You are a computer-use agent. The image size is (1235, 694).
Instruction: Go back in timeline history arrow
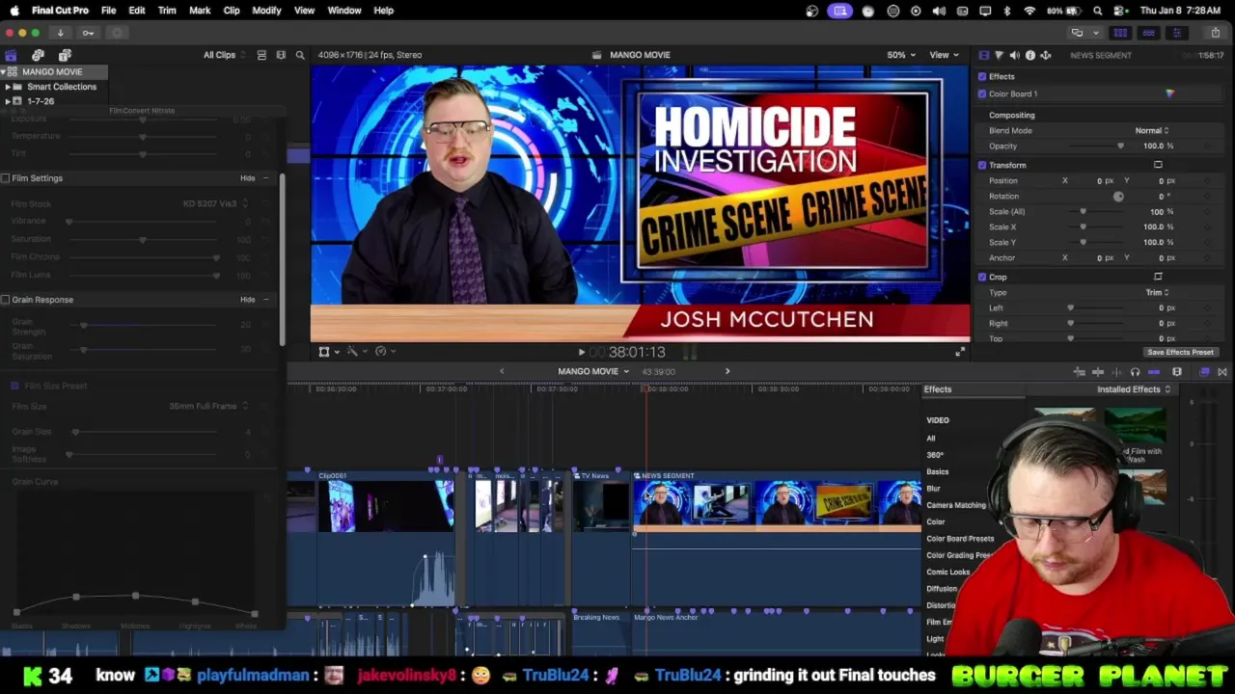coord(502,372)
